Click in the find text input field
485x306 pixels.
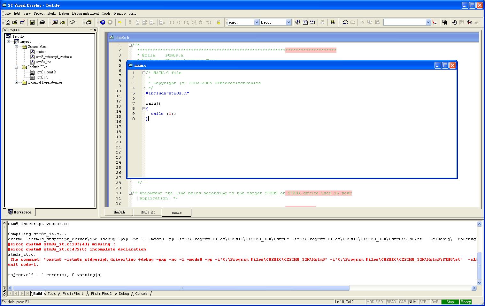pos(404,22)
